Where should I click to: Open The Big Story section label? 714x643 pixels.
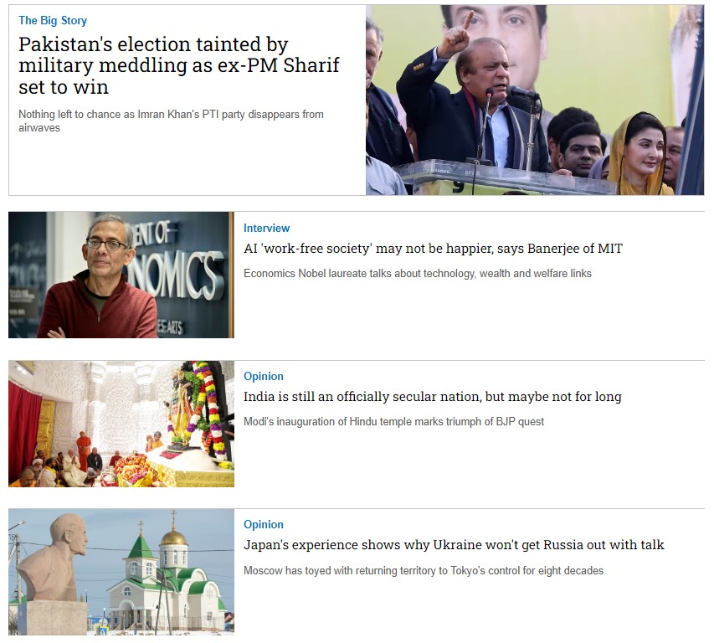53,20
